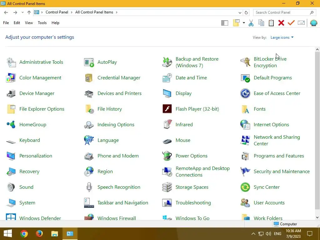The image size is (320, 240).
Task: Click the Devices and Printers icon
Action: [89, 93]
